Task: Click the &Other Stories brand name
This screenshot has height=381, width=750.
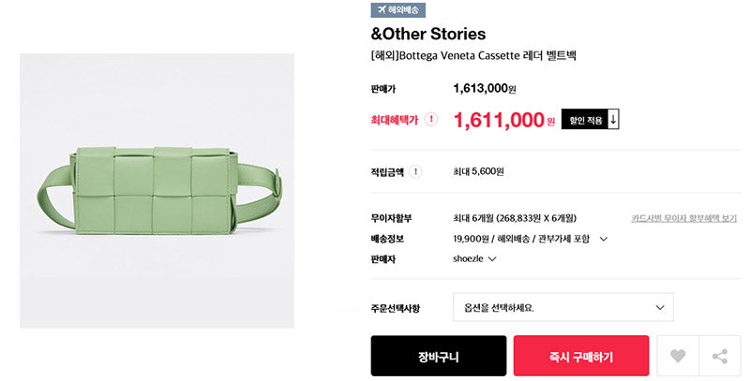Action: click(x=428, y=34)
